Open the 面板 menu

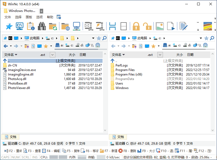tap(29, 17)
